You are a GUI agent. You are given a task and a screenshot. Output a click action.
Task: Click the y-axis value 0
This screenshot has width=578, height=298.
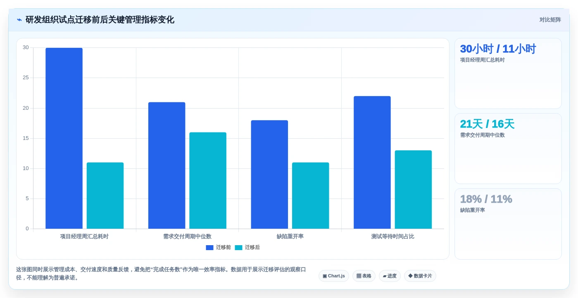[x=27, y=229]
